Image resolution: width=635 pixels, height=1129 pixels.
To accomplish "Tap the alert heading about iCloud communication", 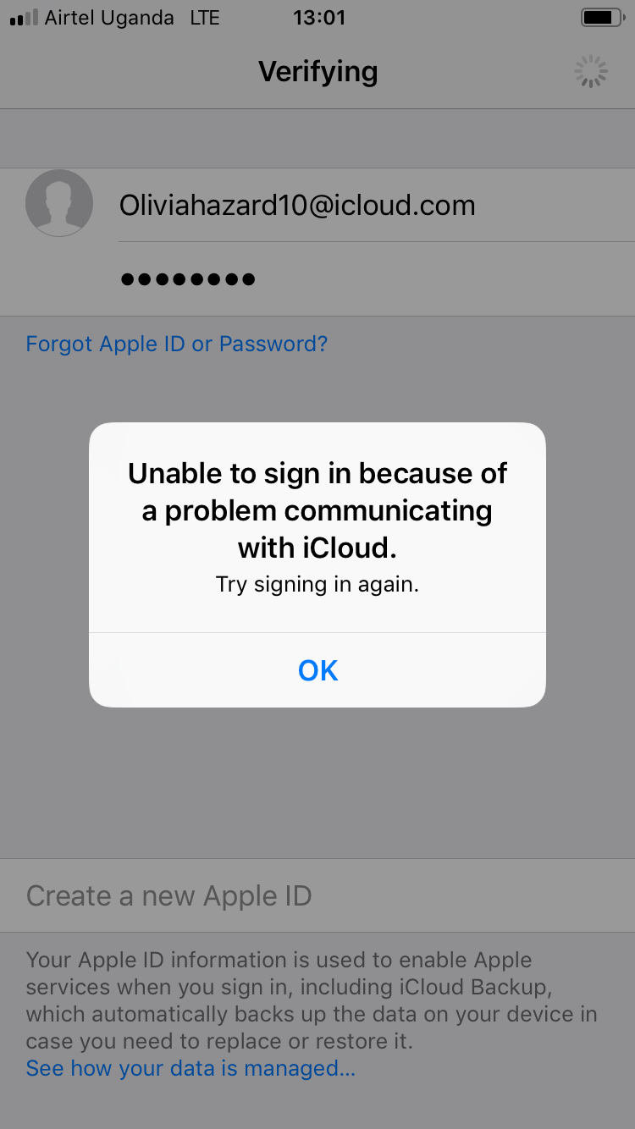I will point(317,510).
